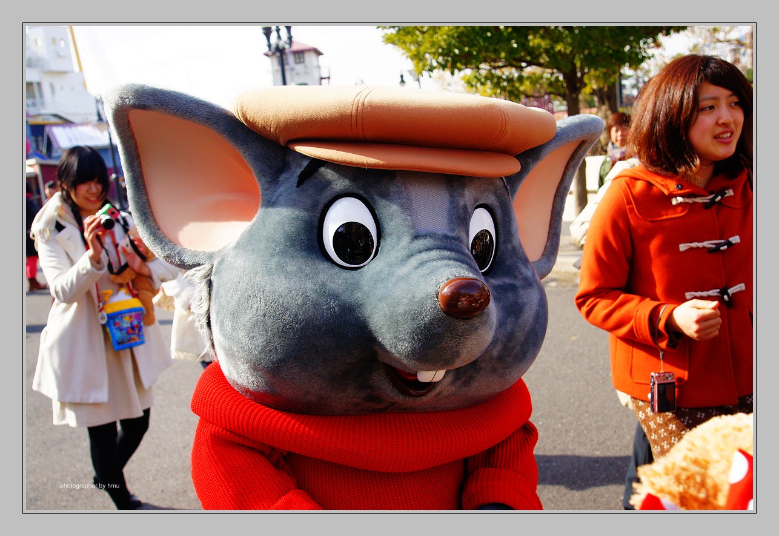
Task: Select the mascot's larger left-side eye
Action: click(350, 232)
